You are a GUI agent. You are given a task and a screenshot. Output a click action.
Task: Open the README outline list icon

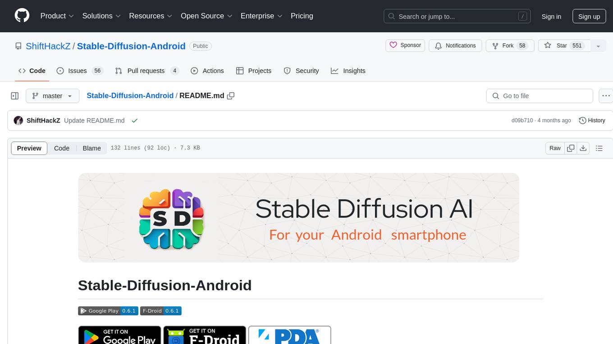599,148
